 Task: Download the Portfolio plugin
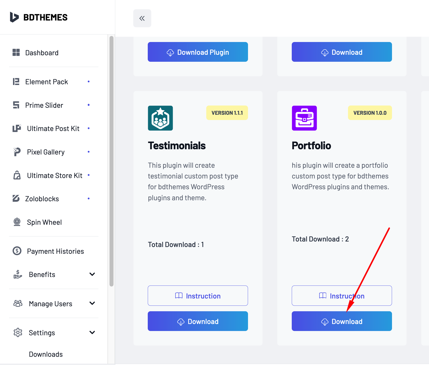(x=342, y=321)
